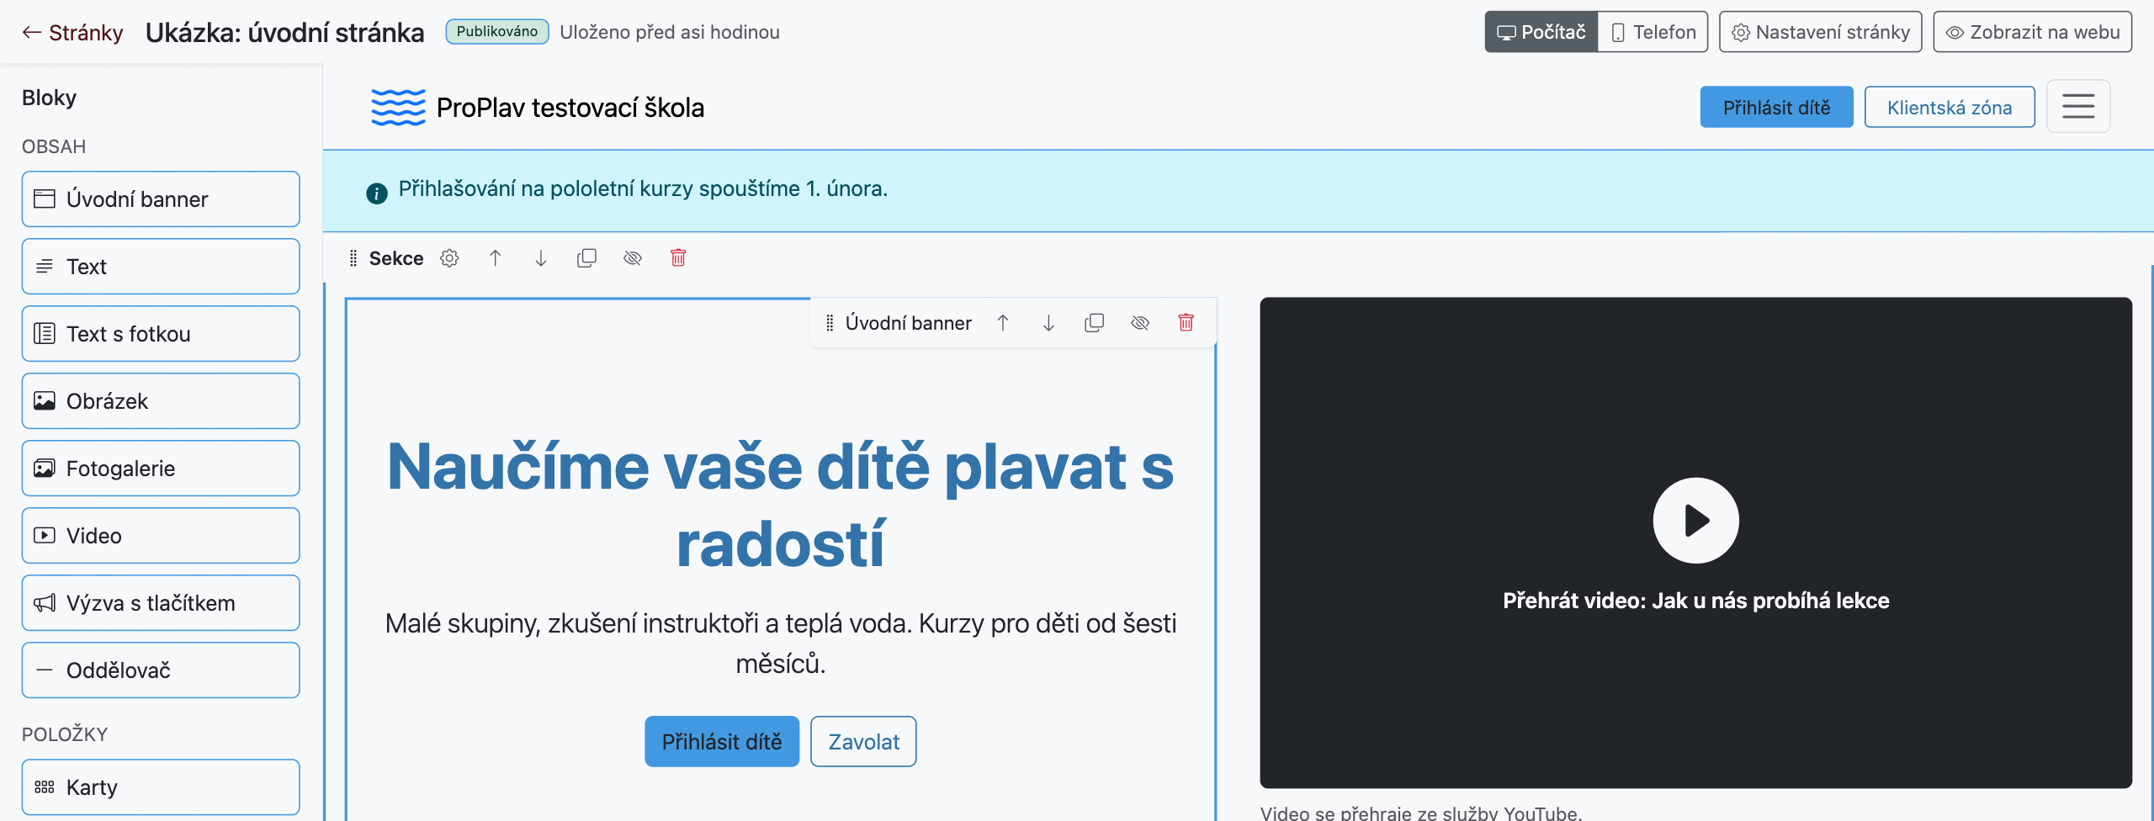Open the hamburger menu

2078,107
